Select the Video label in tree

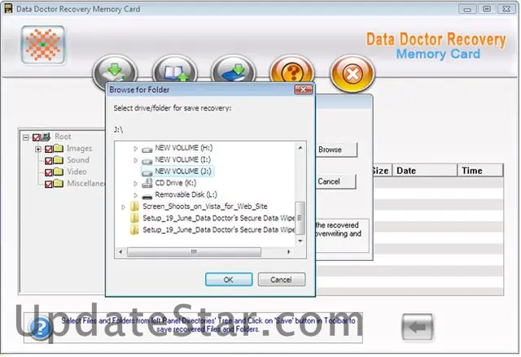pyautogui.click(x=77, y=172)
